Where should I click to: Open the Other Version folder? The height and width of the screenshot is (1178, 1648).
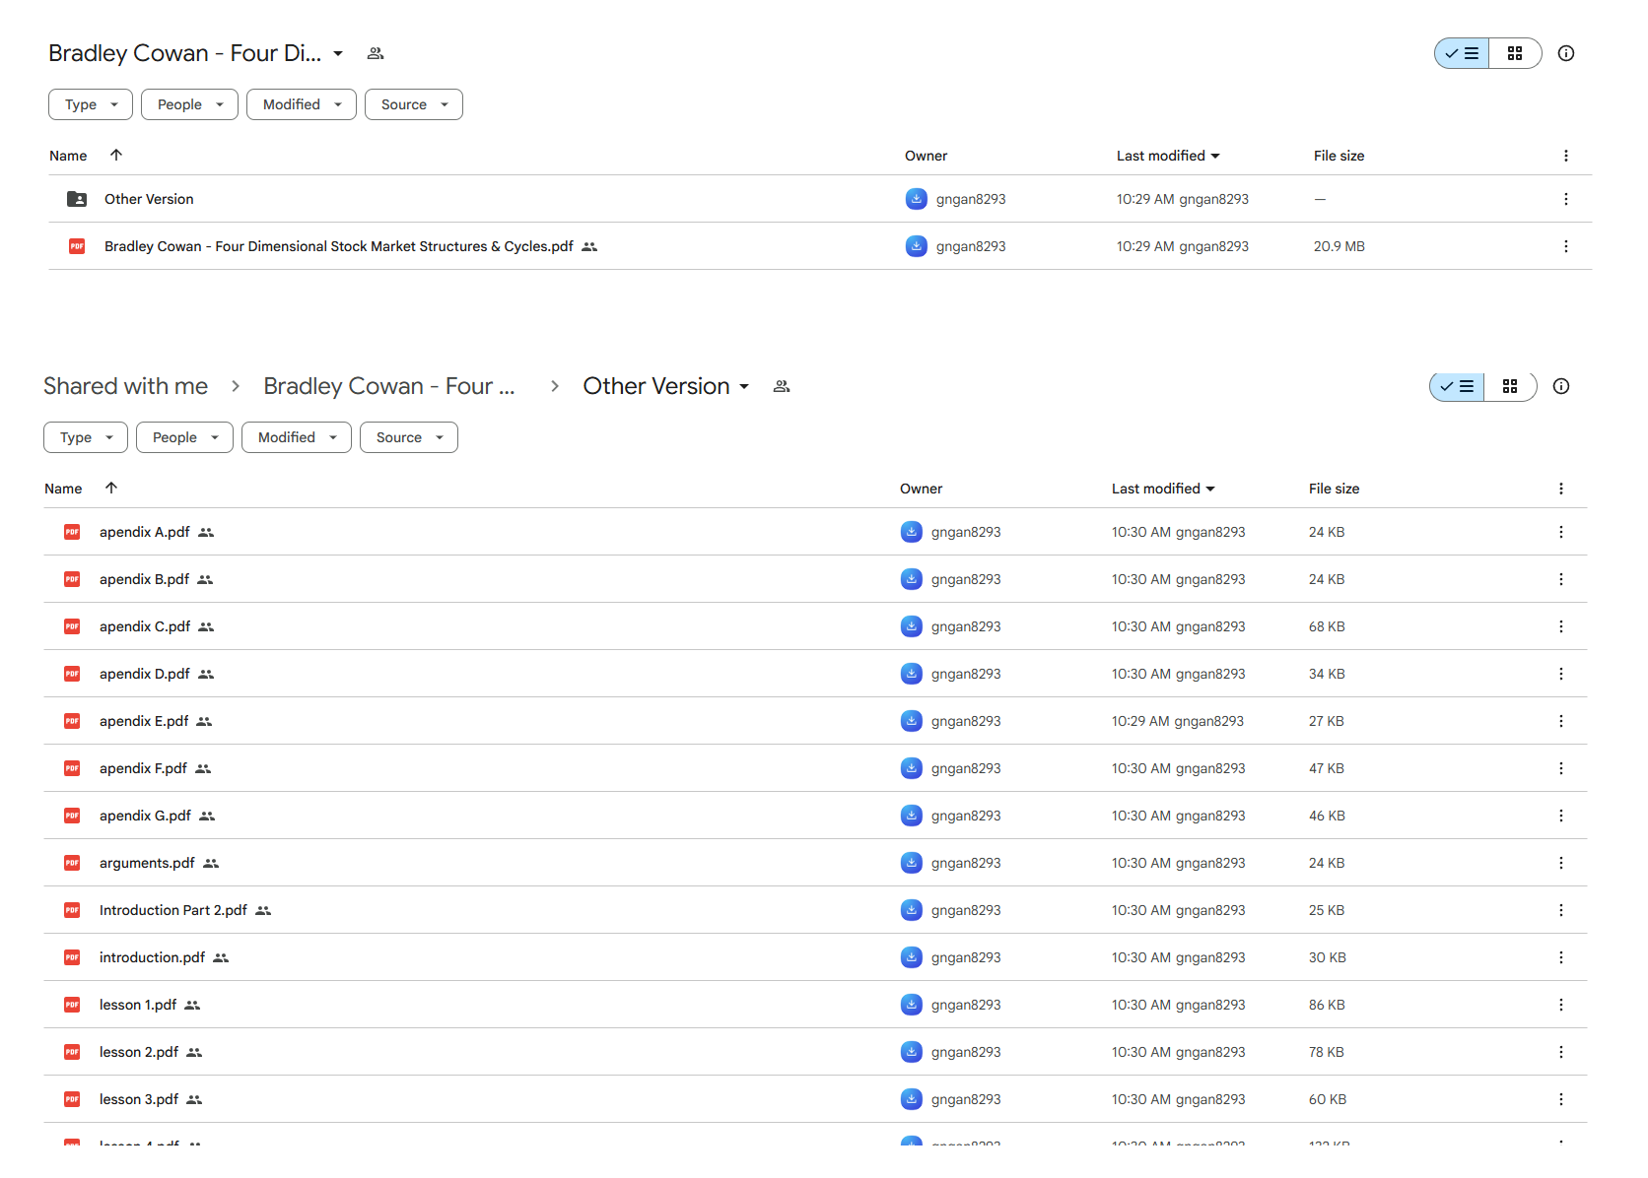tap(149, 199)
